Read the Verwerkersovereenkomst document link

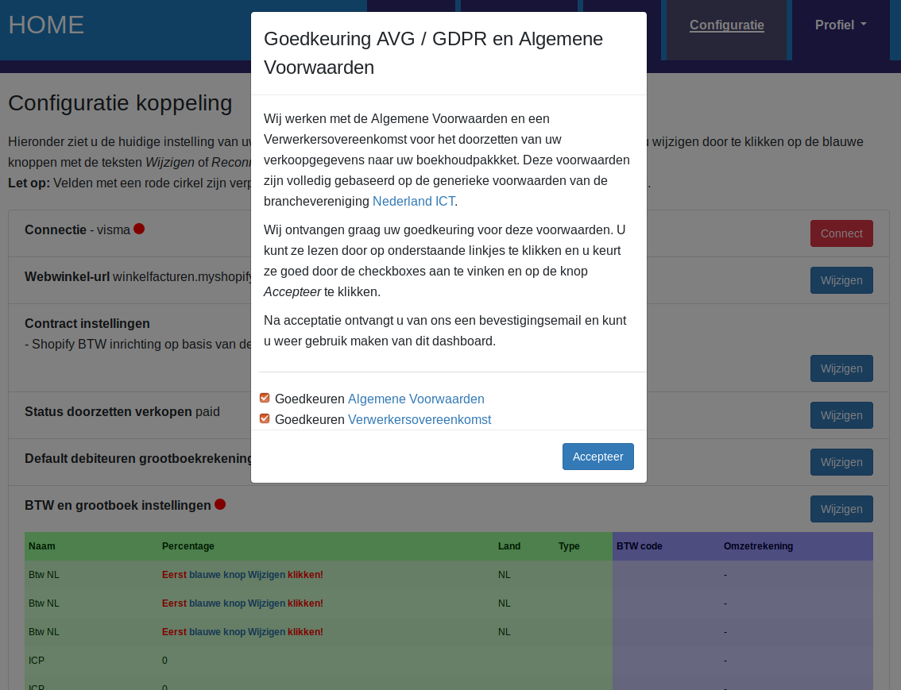[x=419, y=420]
